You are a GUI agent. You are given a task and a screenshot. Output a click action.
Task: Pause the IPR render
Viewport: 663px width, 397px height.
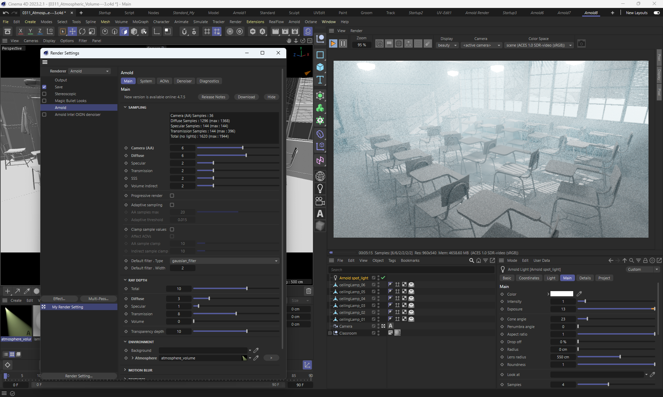[343, 44]
